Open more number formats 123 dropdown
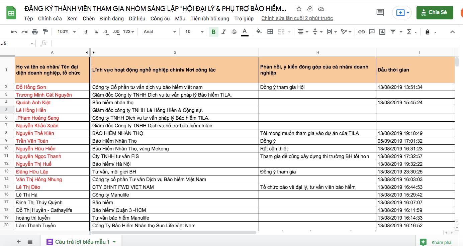This screenshot has width=463, height=246. point(128,32)
